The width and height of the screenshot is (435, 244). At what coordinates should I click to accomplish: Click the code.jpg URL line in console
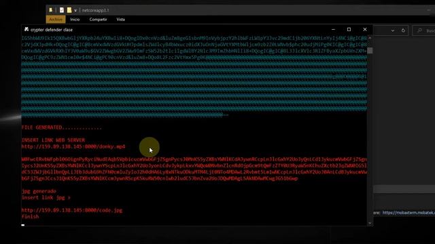(x=72, y=210)
